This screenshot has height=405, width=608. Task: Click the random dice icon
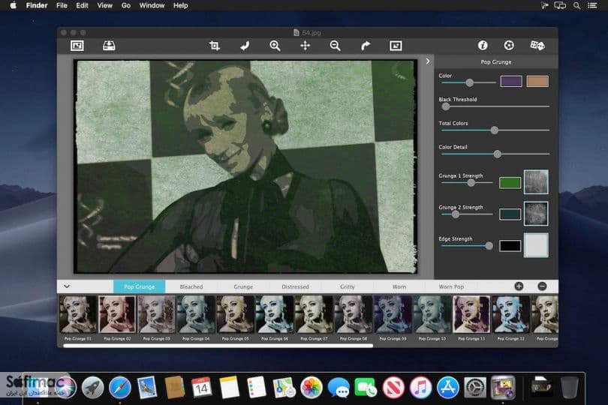537,45
